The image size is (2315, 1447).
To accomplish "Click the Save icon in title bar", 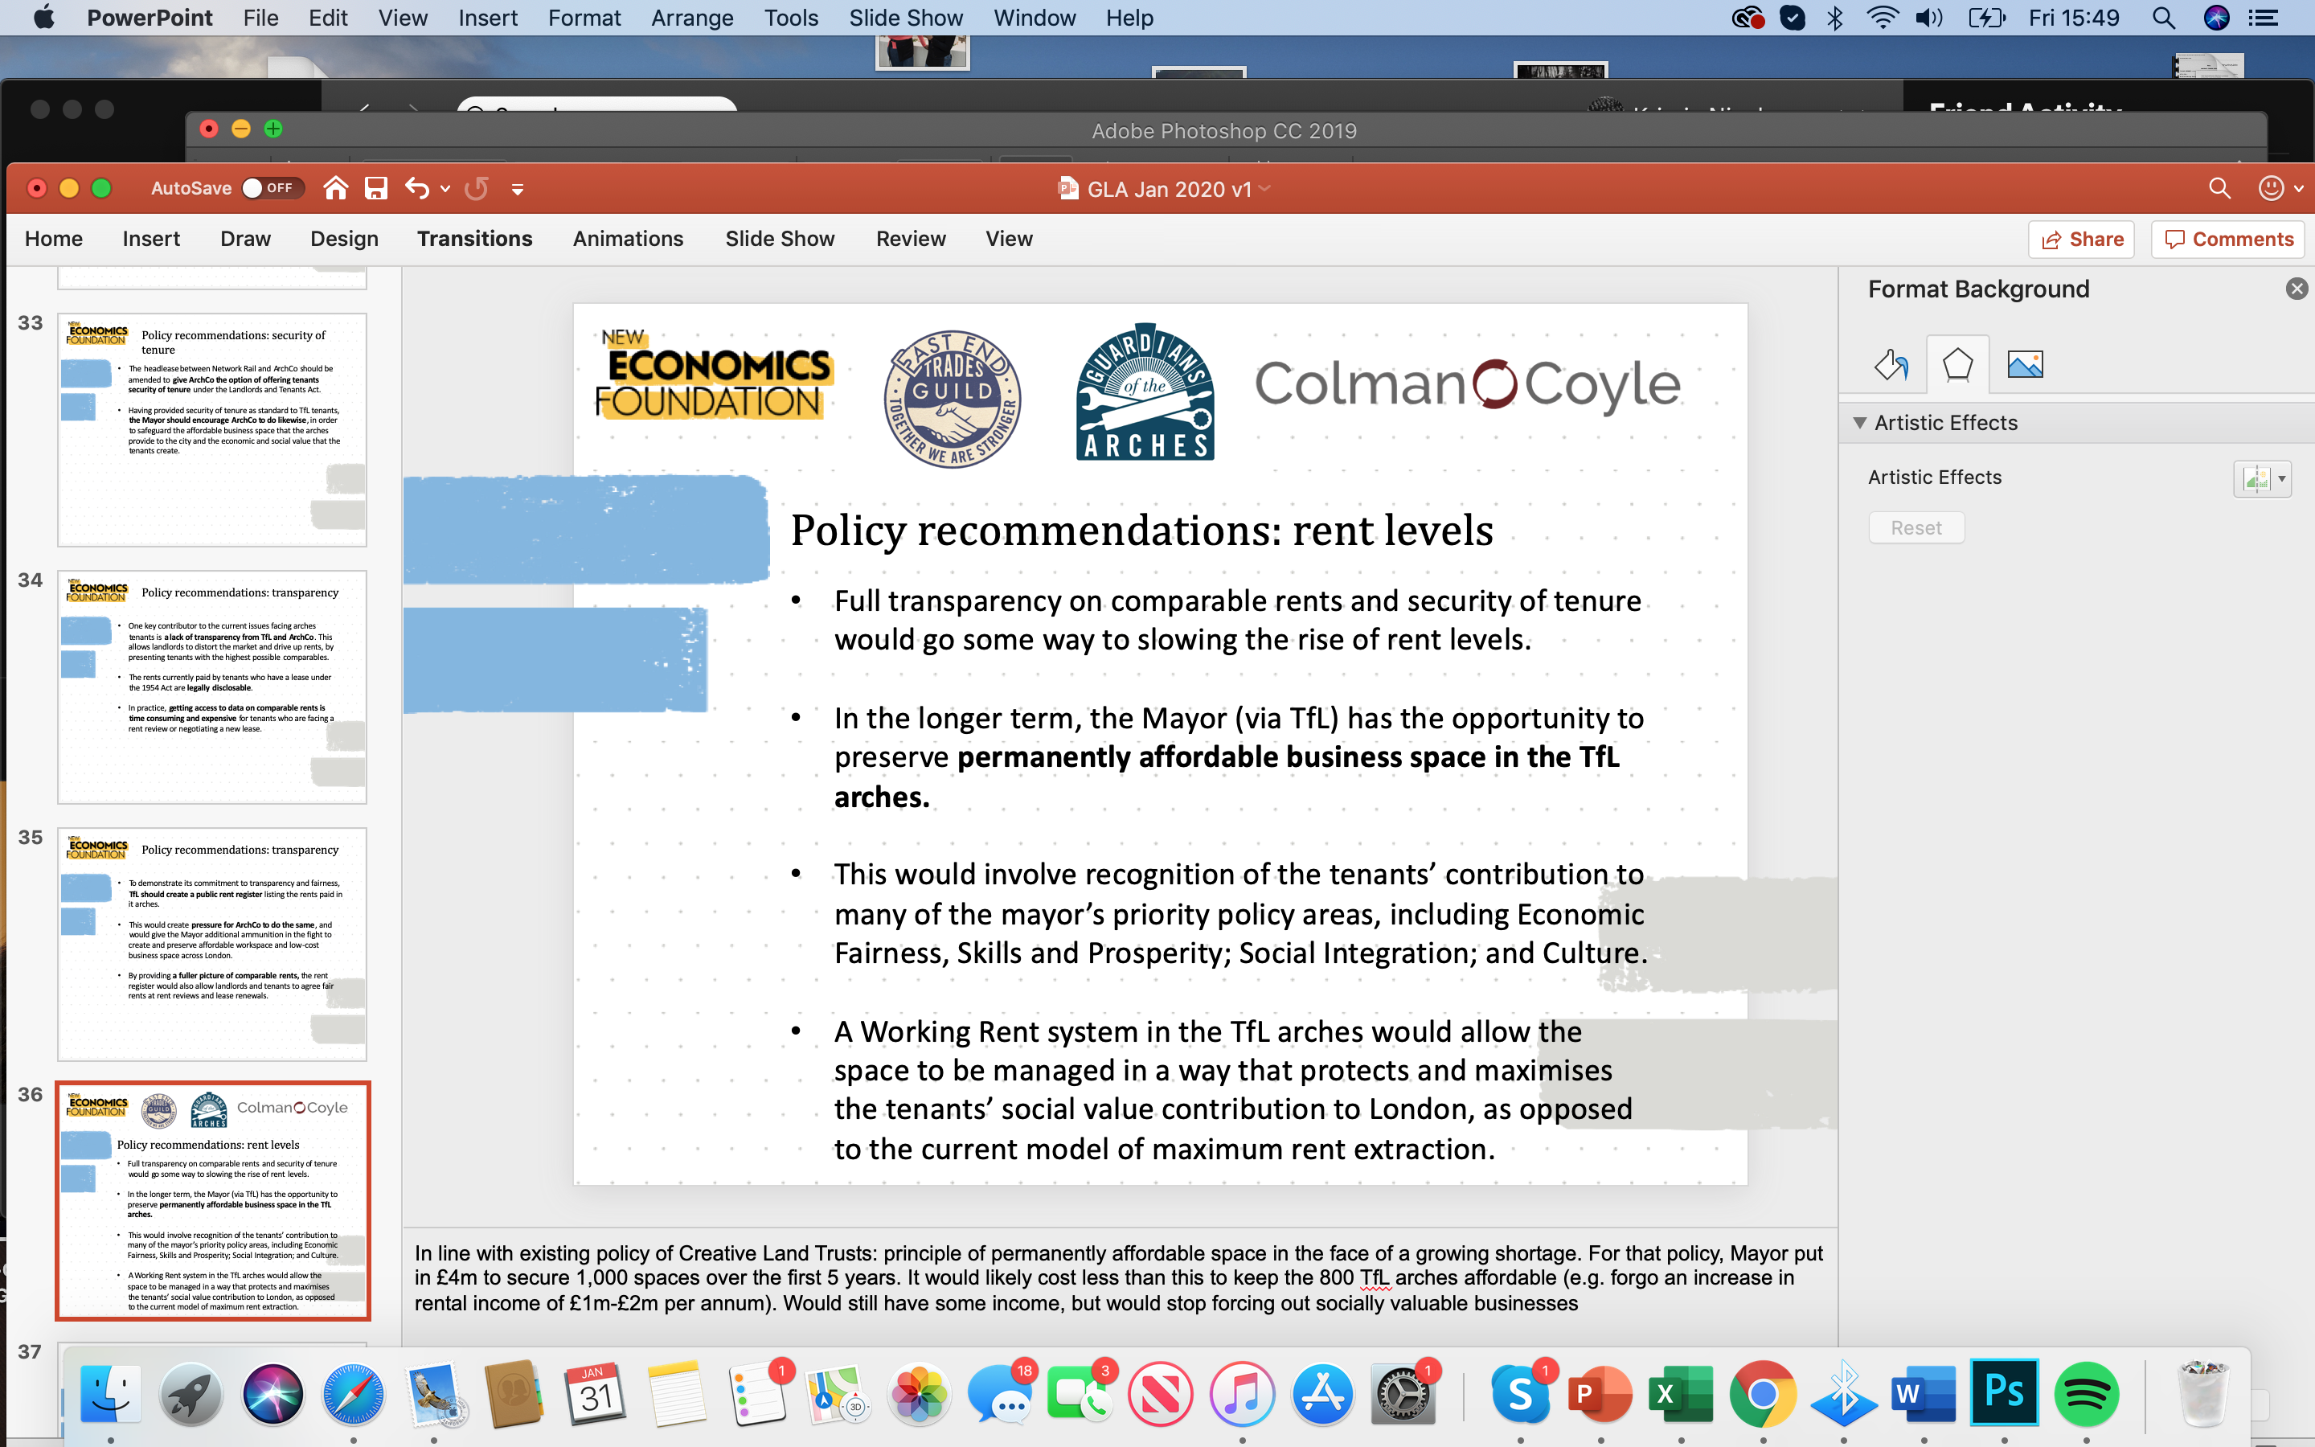I will [x=376, y=189].
